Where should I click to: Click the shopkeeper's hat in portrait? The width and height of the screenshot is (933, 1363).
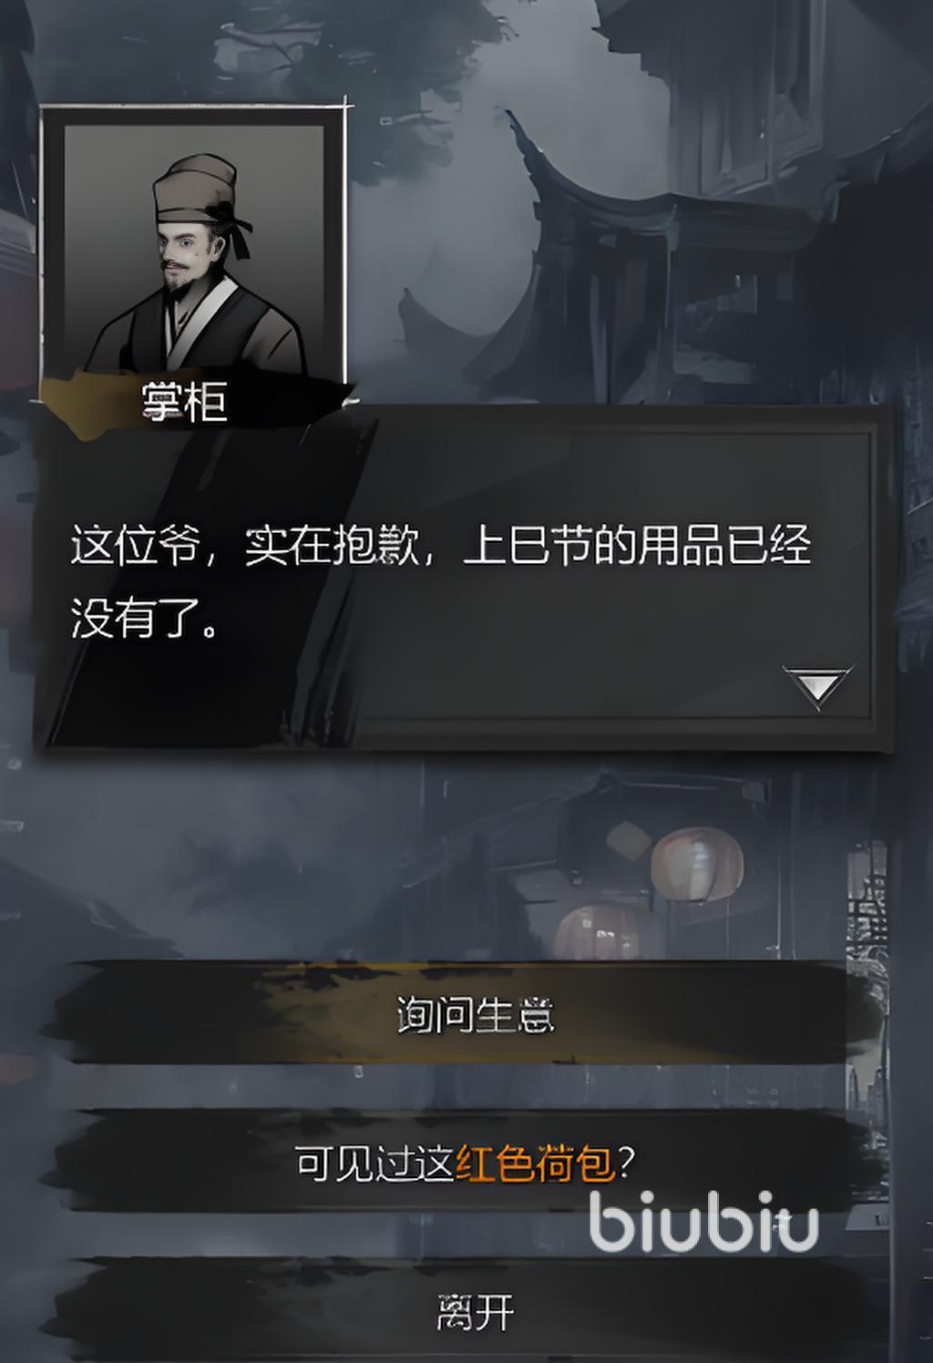pyautogui.click(x=199, y=186)
